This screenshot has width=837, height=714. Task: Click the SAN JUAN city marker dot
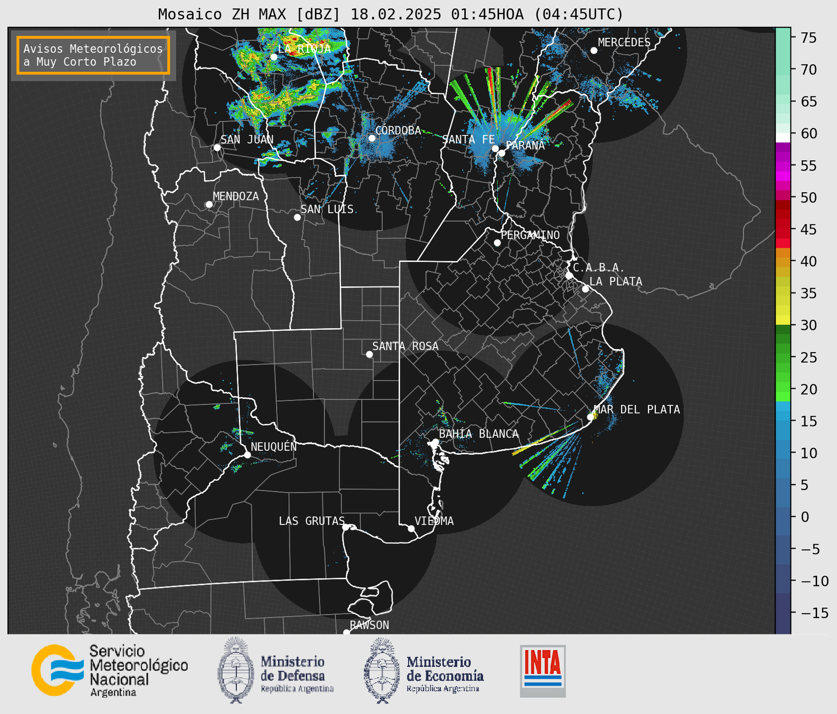(217, 147)
